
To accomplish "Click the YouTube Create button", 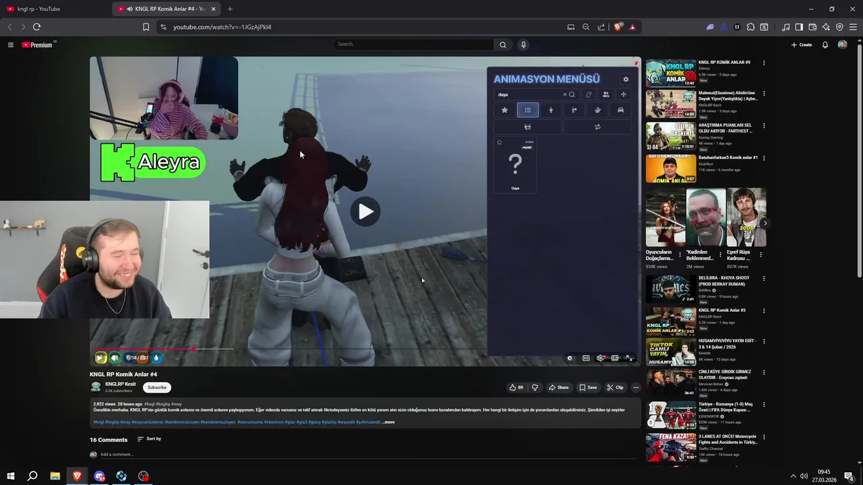I will pyautogui.click(x=801, y=45).
